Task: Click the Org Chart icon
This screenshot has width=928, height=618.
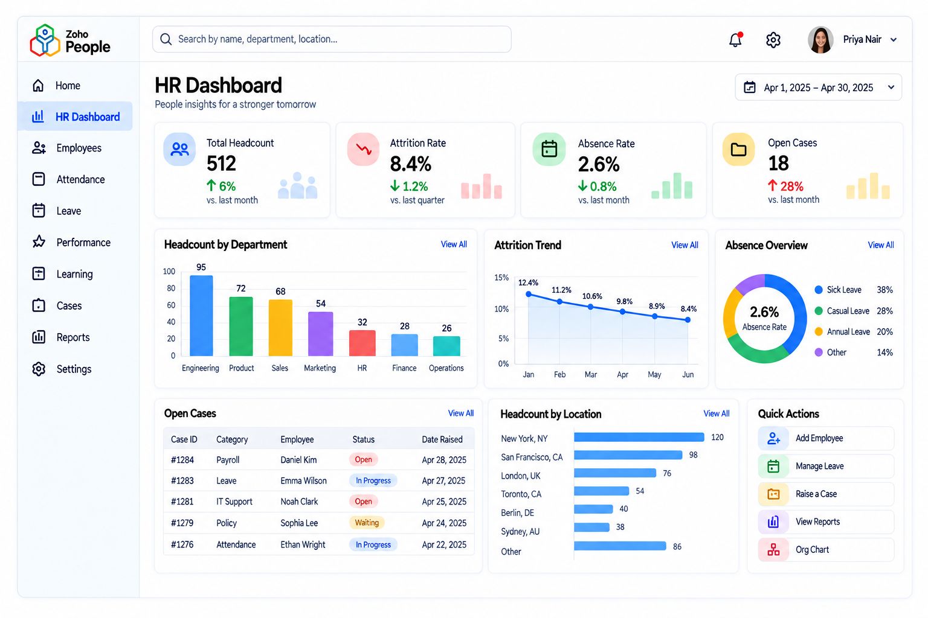Action: [x=773, y=549]
